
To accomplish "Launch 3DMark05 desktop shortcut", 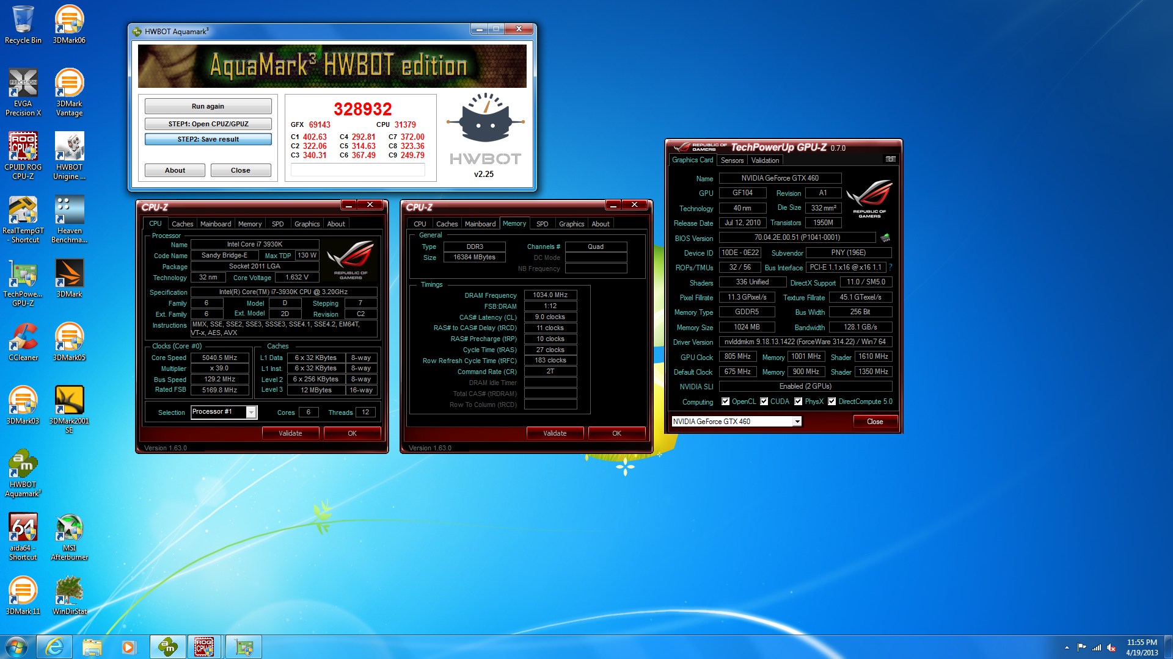I will click(69, 342).
